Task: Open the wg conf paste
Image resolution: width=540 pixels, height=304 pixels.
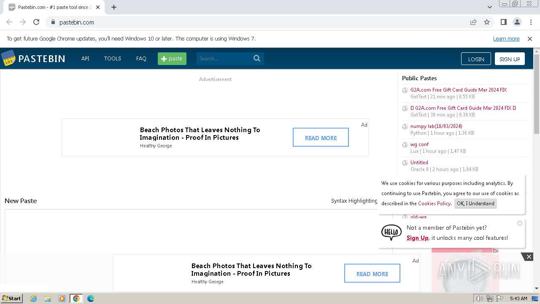Action: [419, 144]
